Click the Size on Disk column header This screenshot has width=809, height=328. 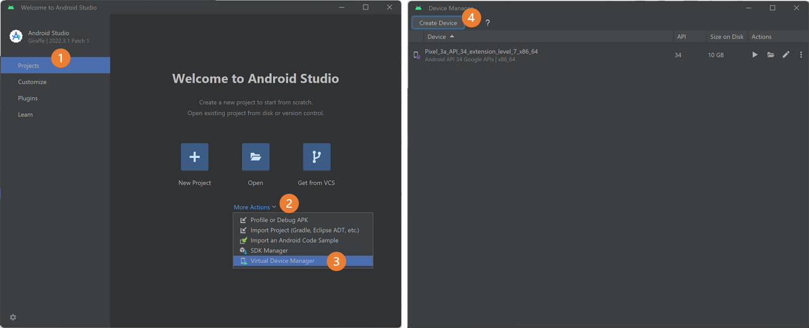(x=726, y=37)
